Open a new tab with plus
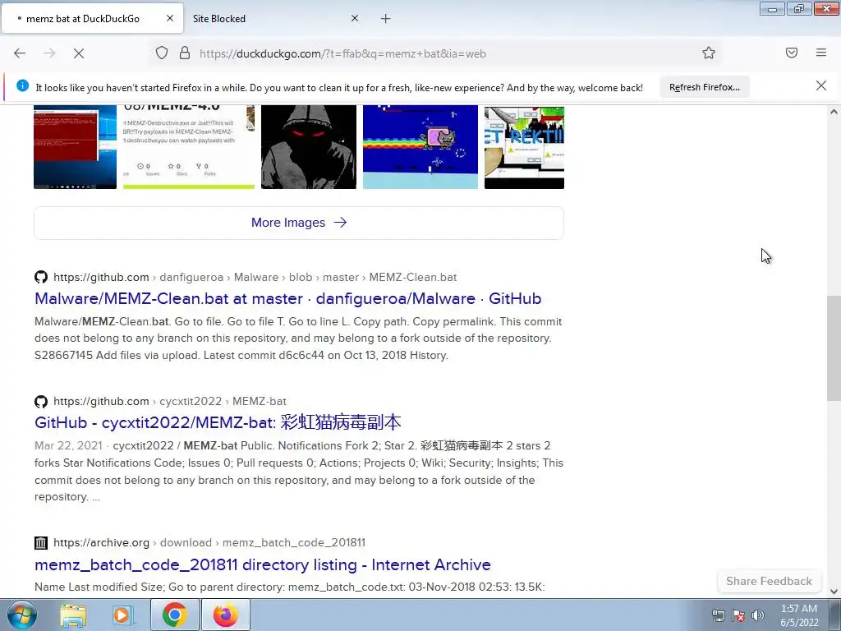This screenshot has height=631, width=841. pos(386,19)
